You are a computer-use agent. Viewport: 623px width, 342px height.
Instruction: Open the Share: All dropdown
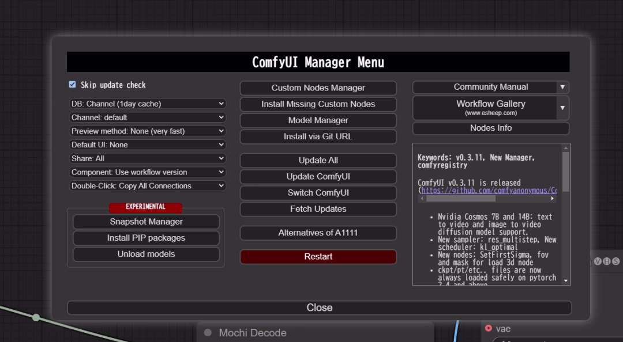click(x=148, y=159)
